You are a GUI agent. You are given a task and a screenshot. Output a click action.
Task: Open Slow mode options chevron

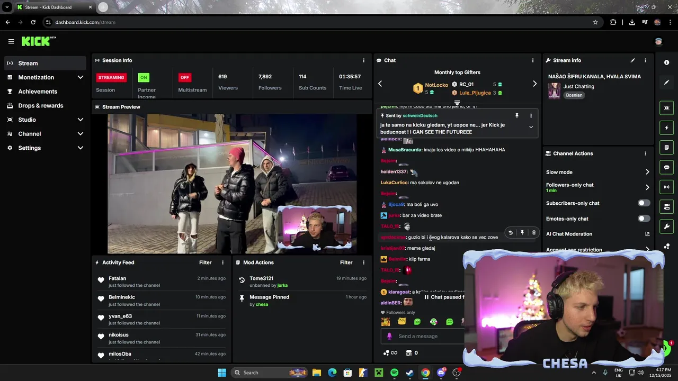coord(647,172)
